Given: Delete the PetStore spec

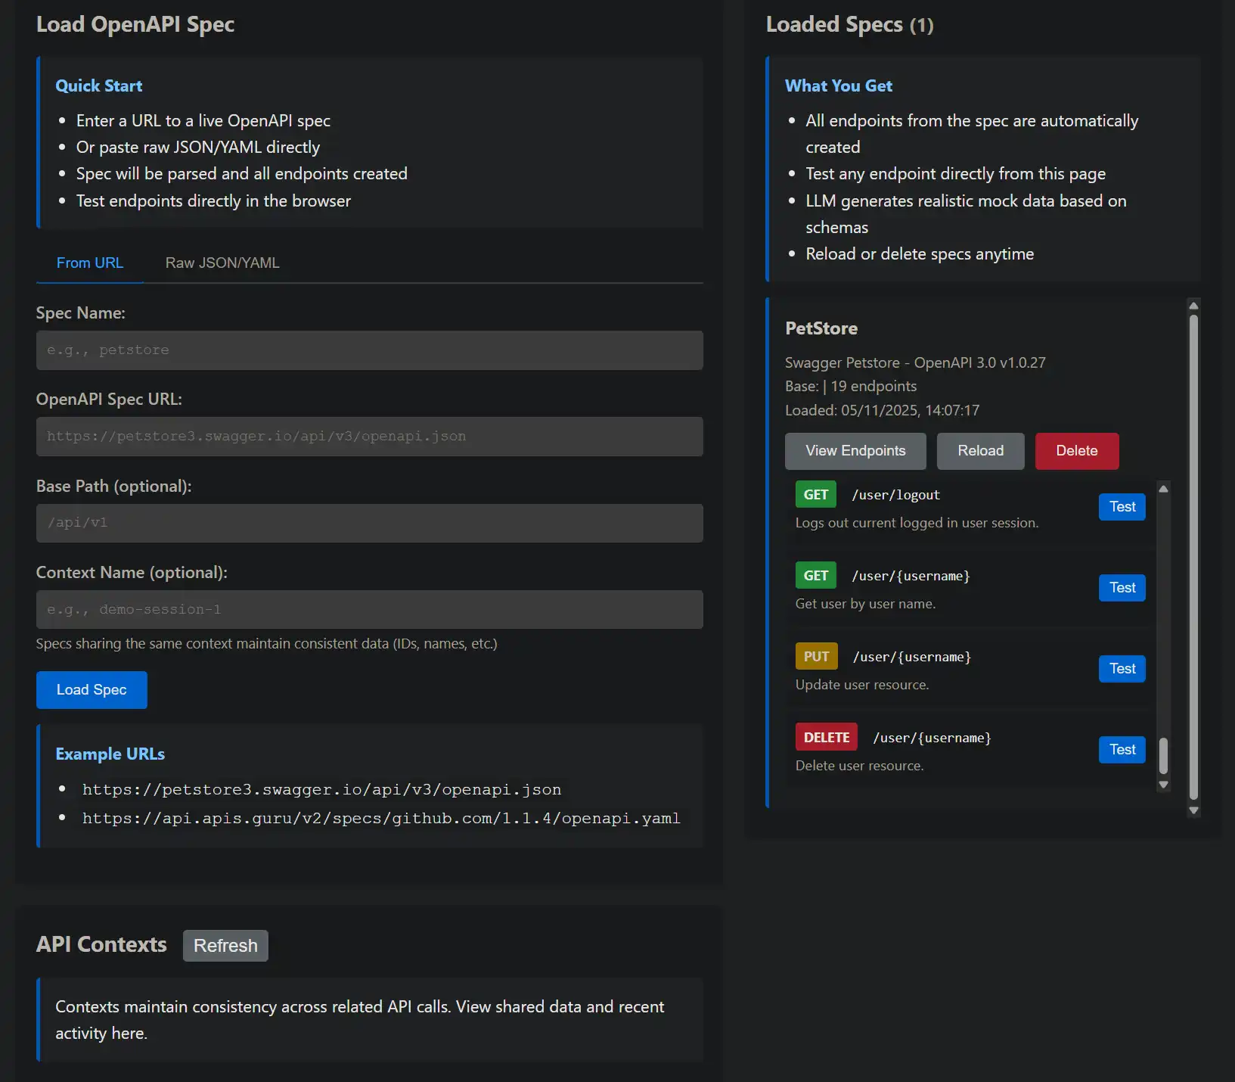Looking at the screenshot, I should tap(1076, 451).
